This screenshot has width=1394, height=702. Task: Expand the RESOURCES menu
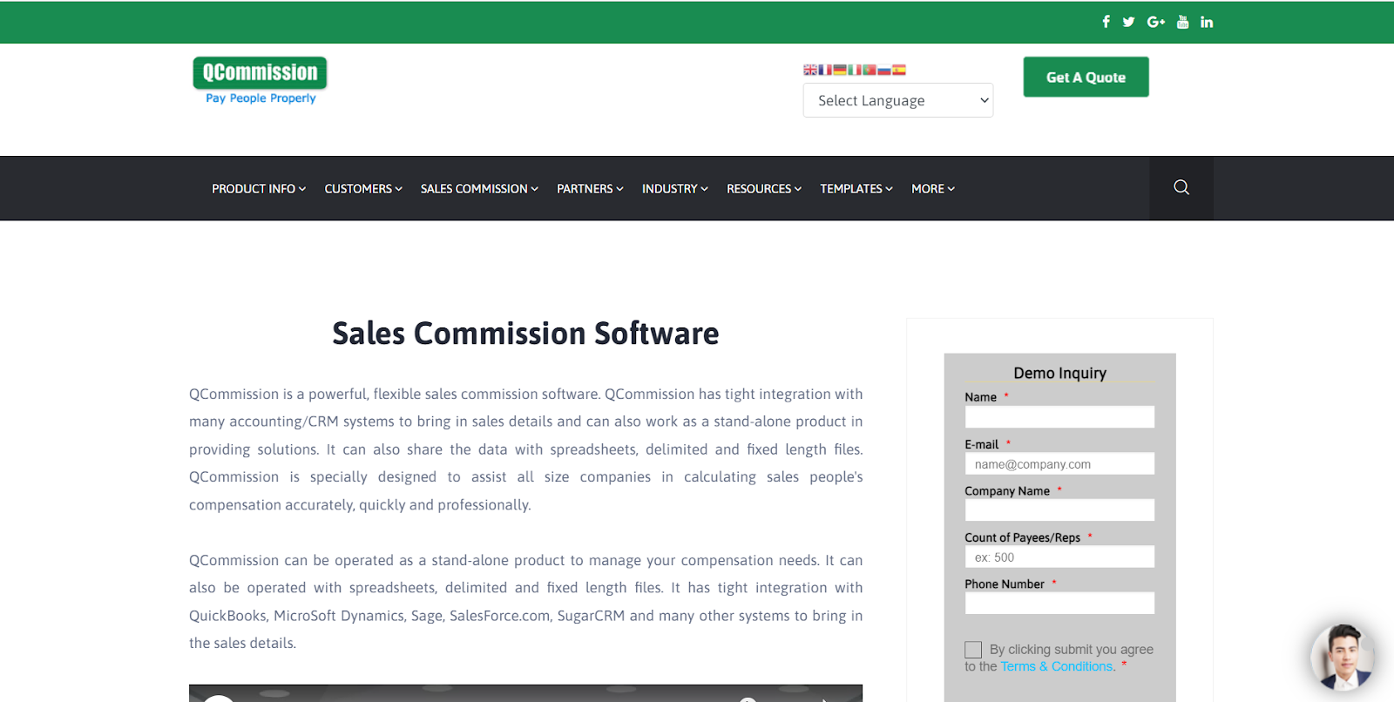click(x=764, y=188)
